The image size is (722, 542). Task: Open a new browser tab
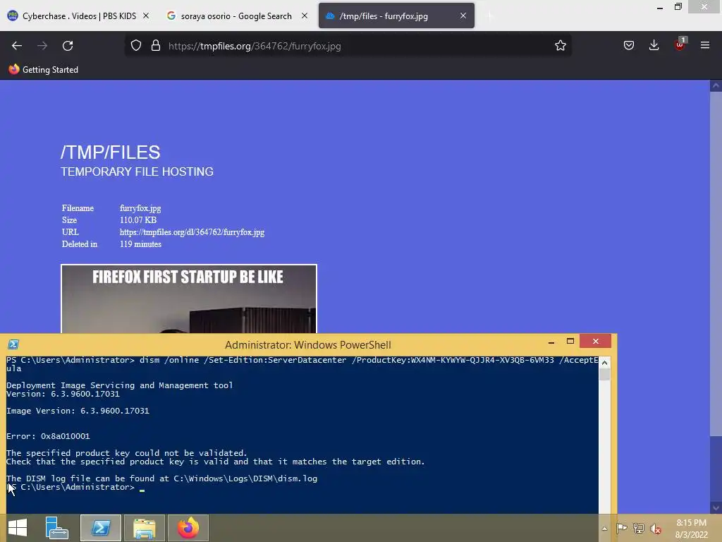(x=489, y=16)
